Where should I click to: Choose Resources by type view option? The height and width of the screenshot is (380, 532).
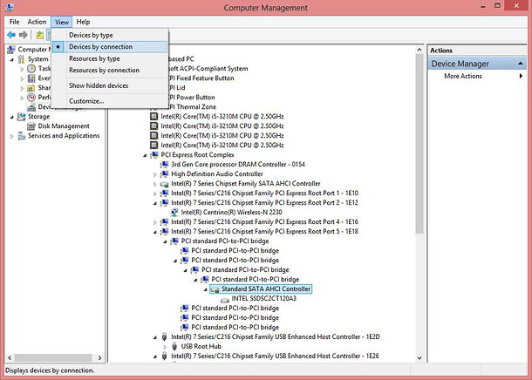pos(94,58)
